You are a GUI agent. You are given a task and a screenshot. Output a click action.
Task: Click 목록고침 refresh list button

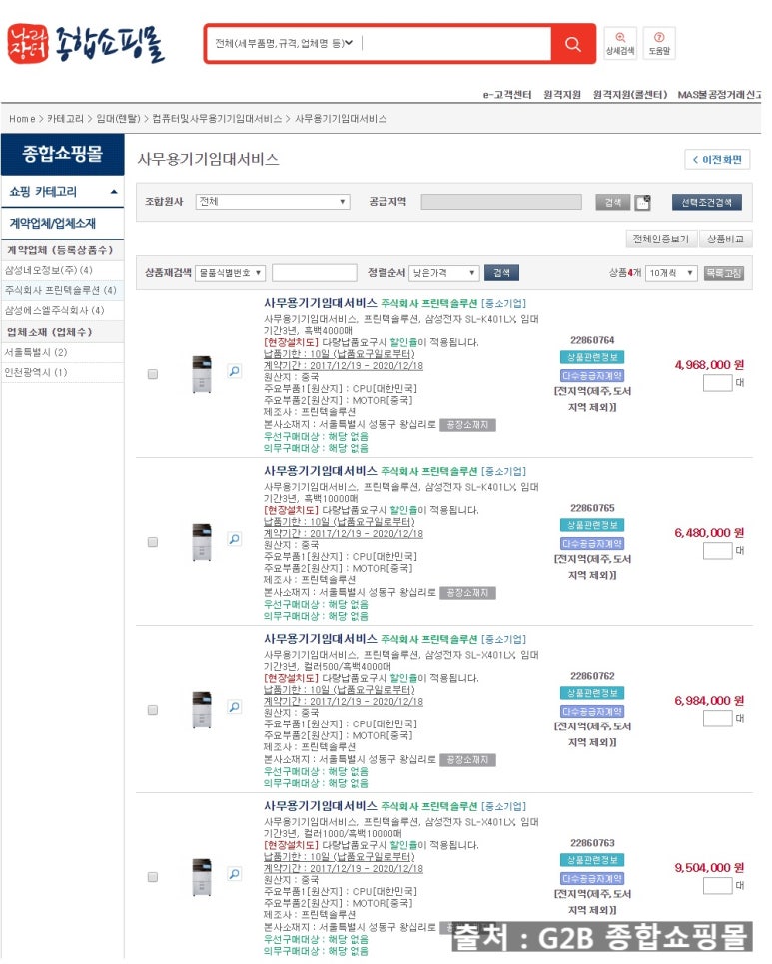723,273
